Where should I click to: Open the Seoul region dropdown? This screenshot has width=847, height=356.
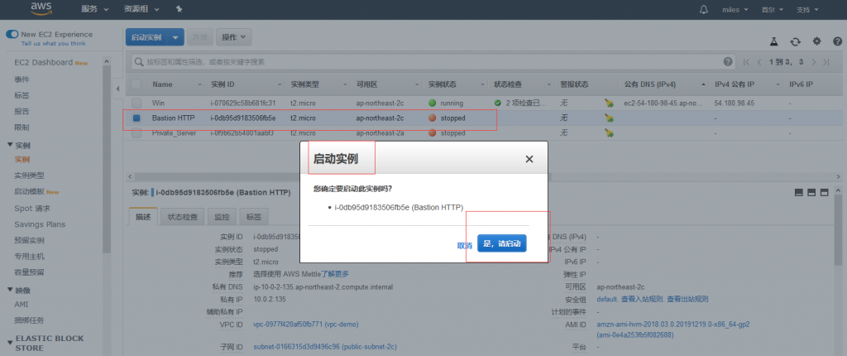(x=773, y=10)
